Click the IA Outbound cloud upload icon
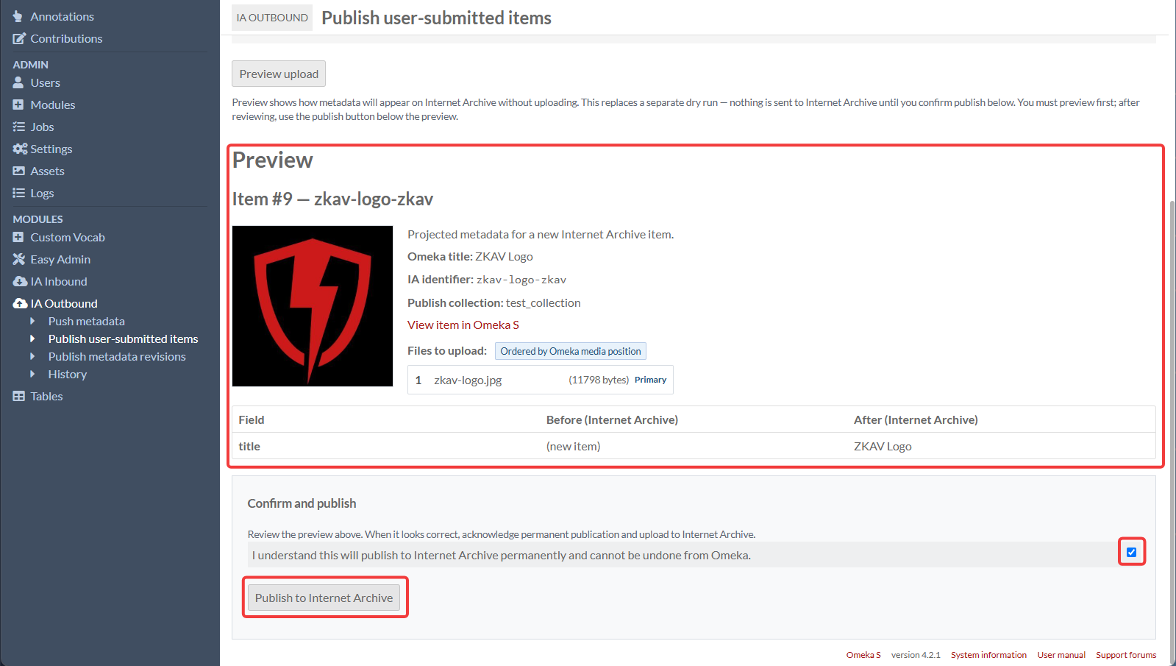 20,303
